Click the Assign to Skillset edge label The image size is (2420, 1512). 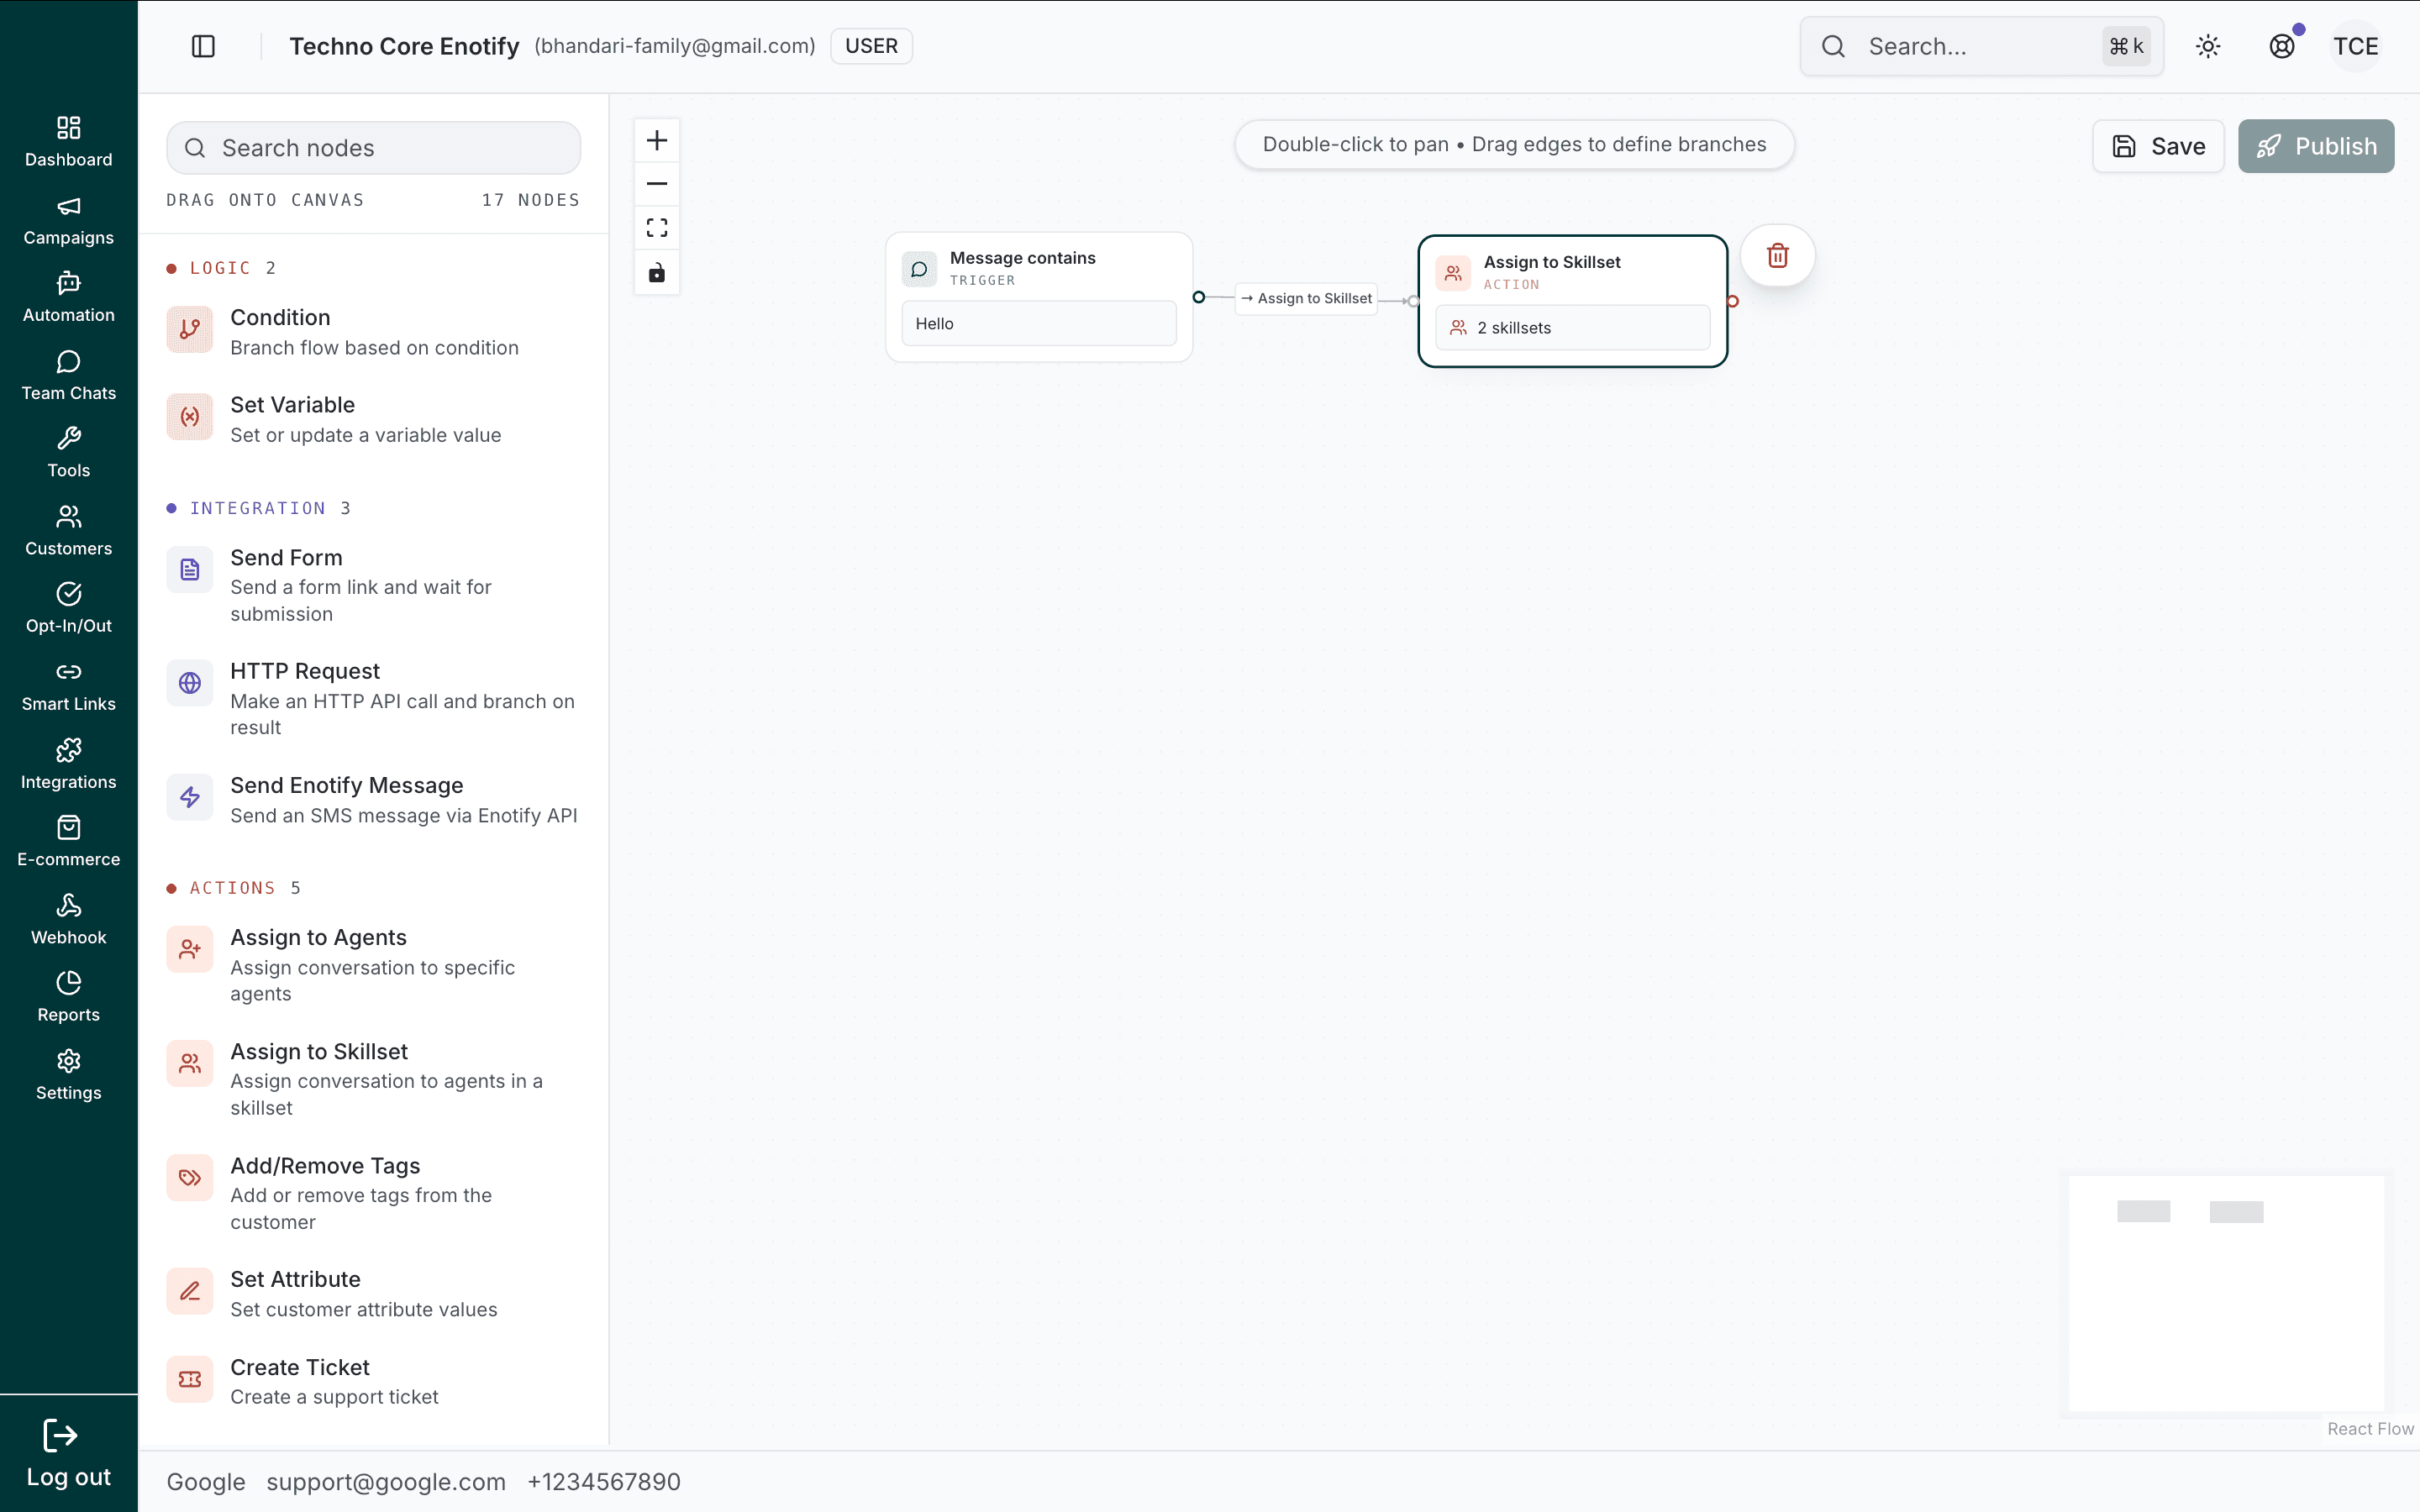(x=1307, y=298)
